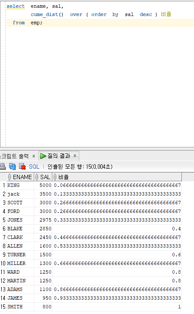Click the ratio 1 cell in SMITH row
This screenshot has width=194, height=314.
tap(117, 307)
